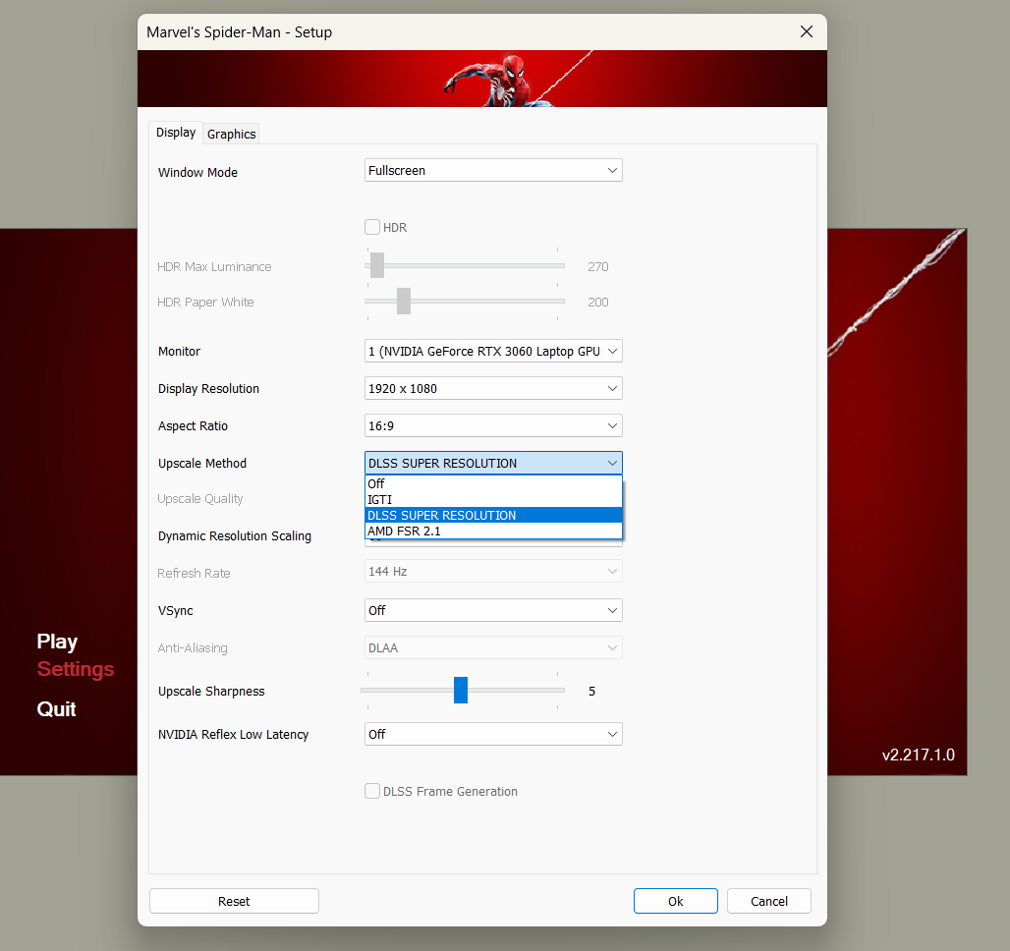Click the version number v2.217.1.0
The height and width of the screenshot is (951, 1010).
click(x=918, y=755)
